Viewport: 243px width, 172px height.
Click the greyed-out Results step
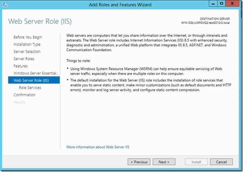pyautogui.click(x=19, y=102)
